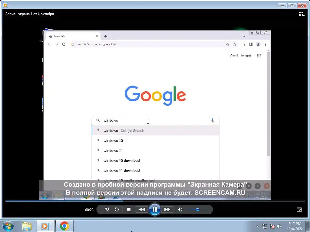Screen dimensions: 310x232
Task: Open File Explorer from taskbar
Action: tap(27, 226)
